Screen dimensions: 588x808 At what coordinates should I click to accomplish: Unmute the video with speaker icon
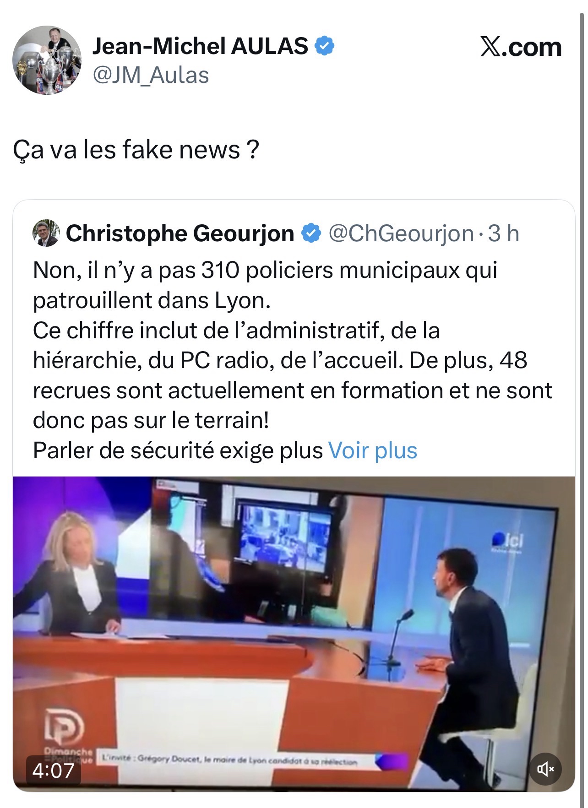(x=545, y=769)
